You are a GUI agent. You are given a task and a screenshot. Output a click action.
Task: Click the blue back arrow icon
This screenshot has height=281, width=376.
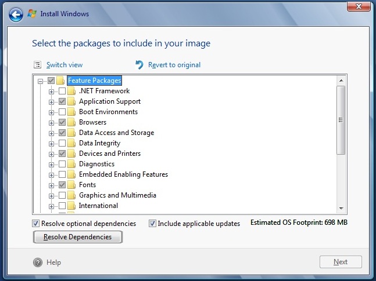click(x=16, y=14)
